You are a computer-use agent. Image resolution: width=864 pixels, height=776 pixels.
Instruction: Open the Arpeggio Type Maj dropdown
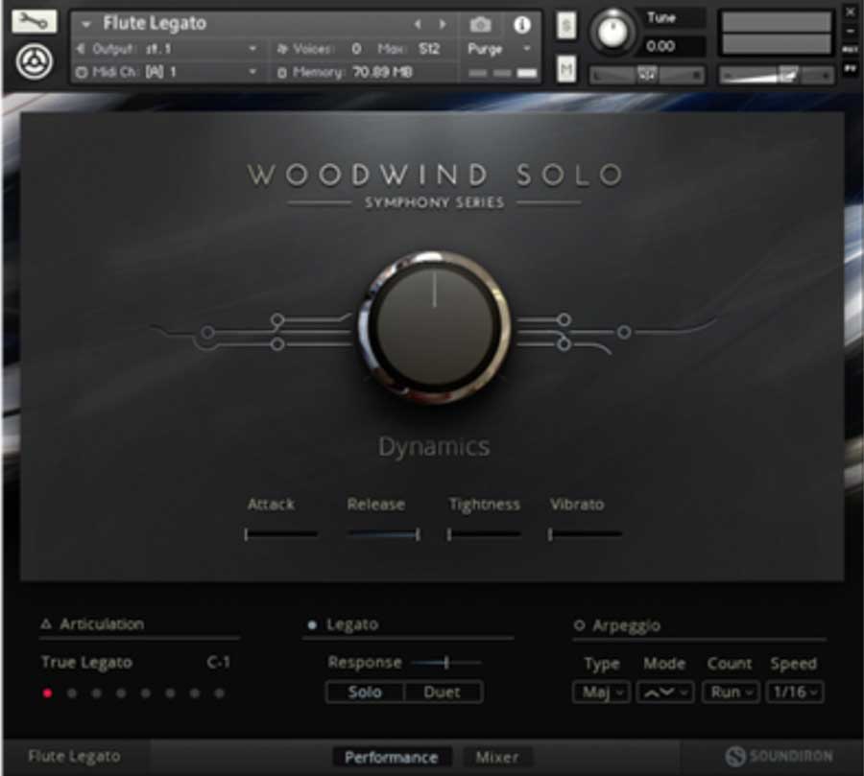point(602,693)
